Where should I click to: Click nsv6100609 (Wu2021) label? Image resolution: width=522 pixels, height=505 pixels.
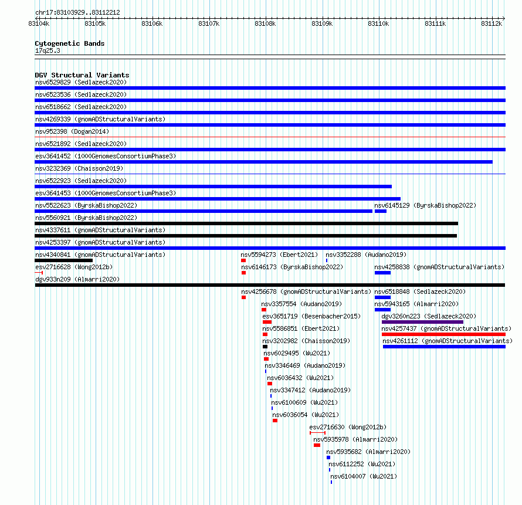point(304,402)
